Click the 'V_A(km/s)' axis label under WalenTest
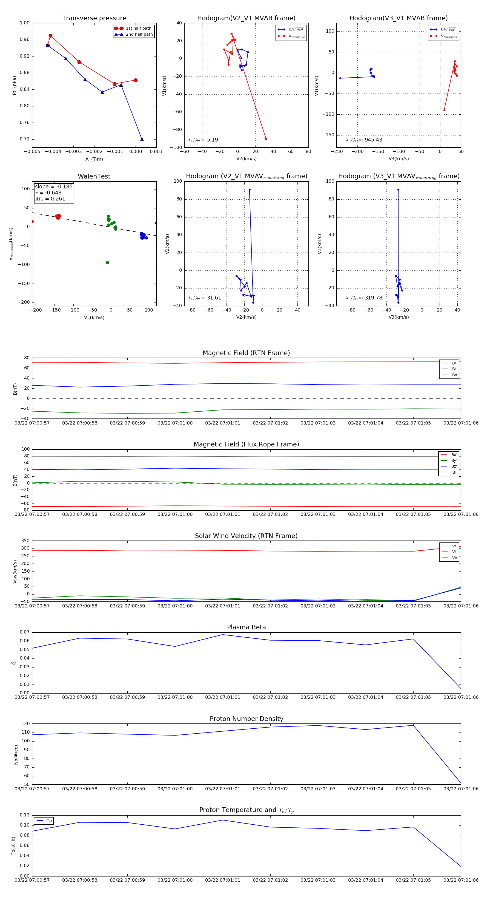 [94, 318]
